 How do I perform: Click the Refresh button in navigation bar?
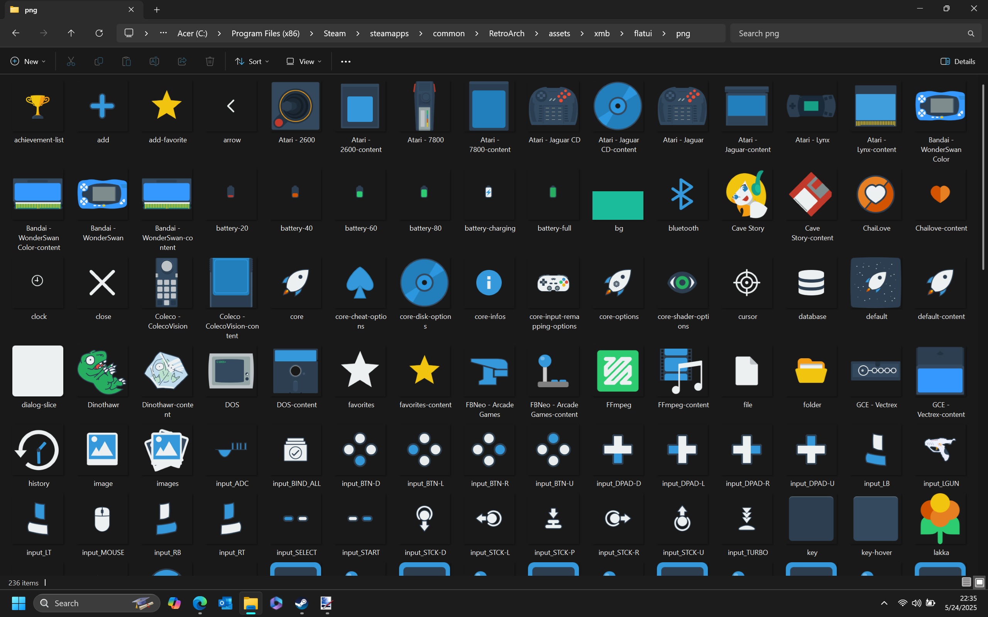pyautogui.click(x=99, y=33)
